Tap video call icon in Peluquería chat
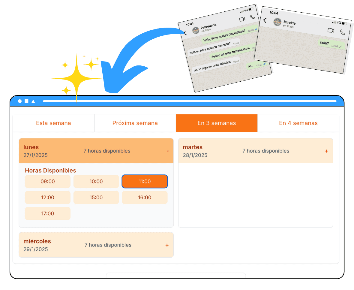Image resolution: width=354 pixels, height=290 pixels. coord(242,19)
